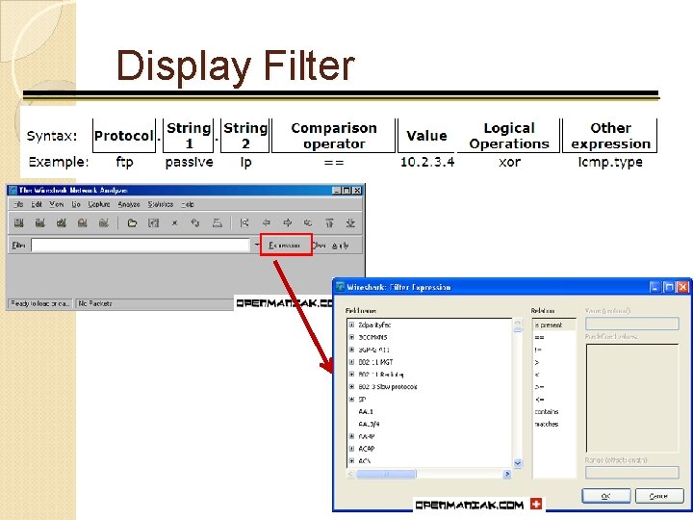Save the capture file icon
Image resolution: width=693 pixels, height=520 pixels.
pos(153,222)
